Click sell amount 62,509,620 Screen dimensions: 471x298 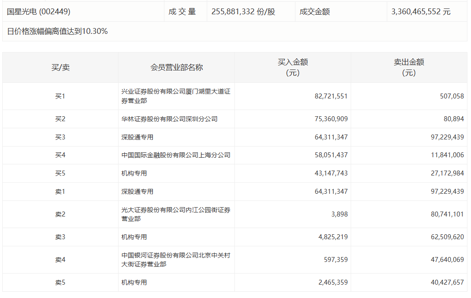point(447,237)
